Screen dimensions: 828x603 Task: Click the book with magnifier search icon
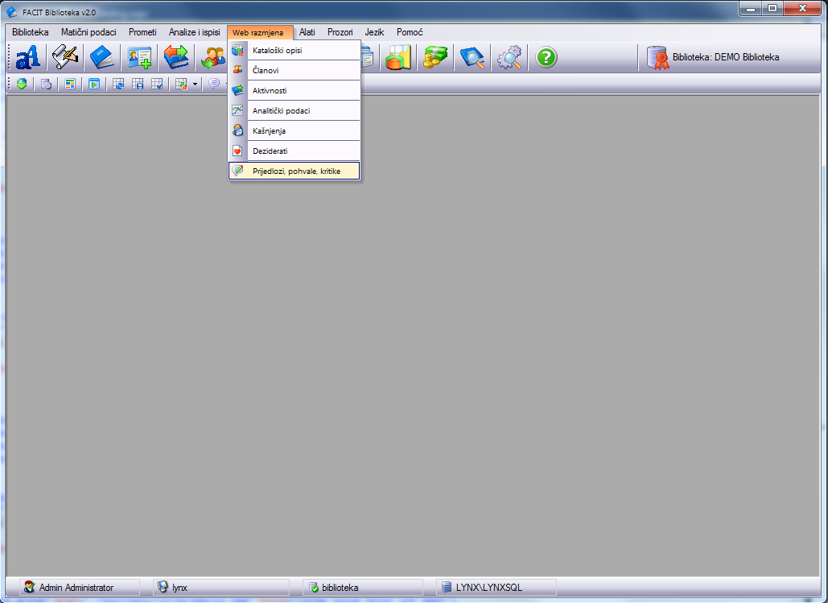click(x=472, y=58)
